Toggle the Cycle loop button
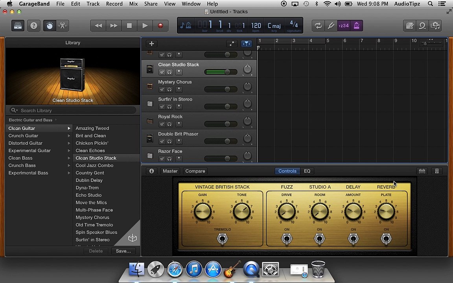This screenshot has width=453, height=283. 318,26
